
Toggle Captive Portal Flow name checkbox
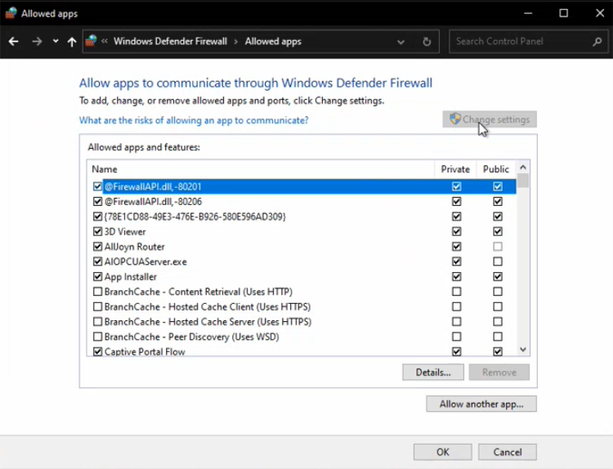(97, 351)
